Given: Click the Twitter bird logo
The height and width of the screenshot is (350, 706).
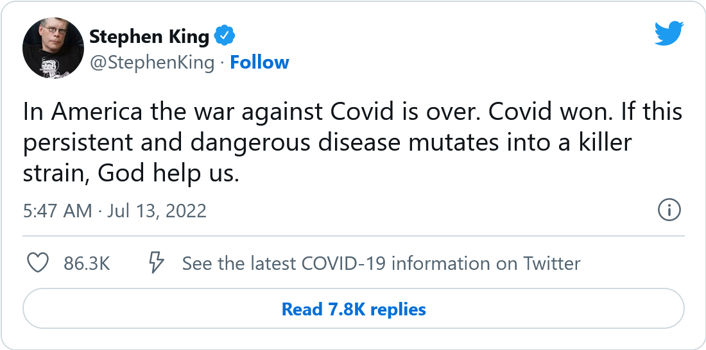Looking at the screenshot, I should (669, 34).
